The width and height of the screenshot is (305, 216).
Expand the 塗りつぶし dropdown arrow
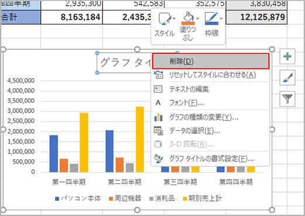[197, 19]
